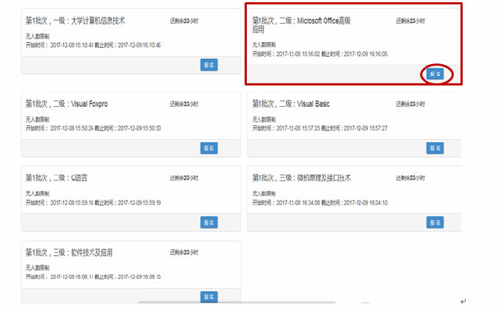Click 报名 in the Visual Basic card
This screenshot has width=501, height=311.
coord(435,148)
